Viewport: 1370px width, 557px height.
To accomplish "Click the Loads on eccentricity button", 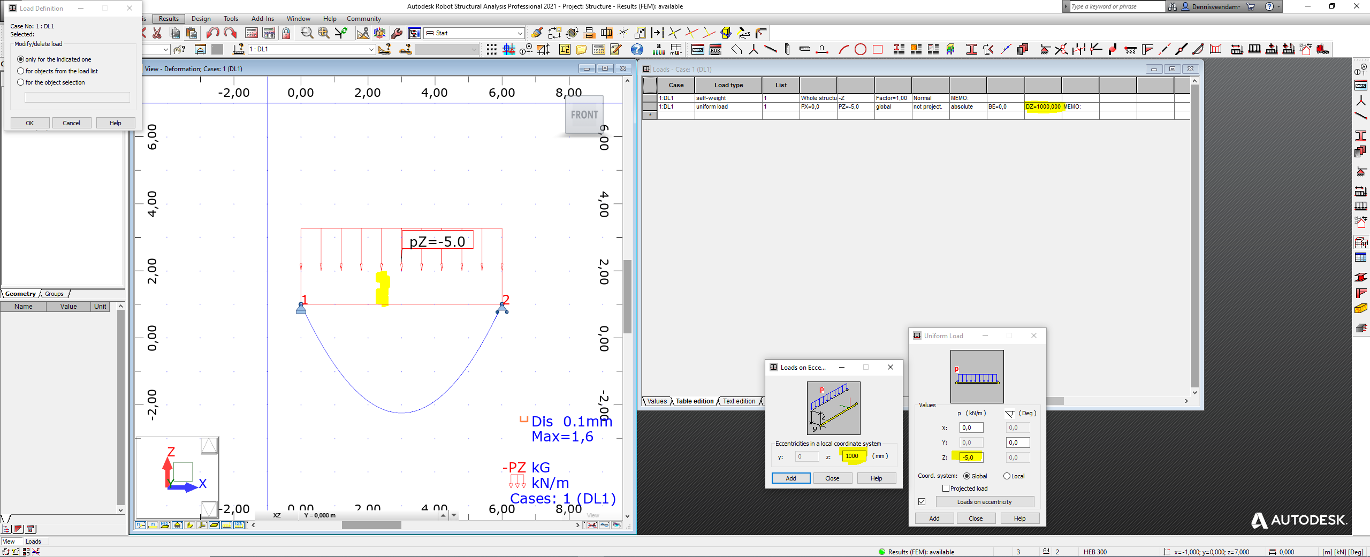I will [x=985, y=502].
